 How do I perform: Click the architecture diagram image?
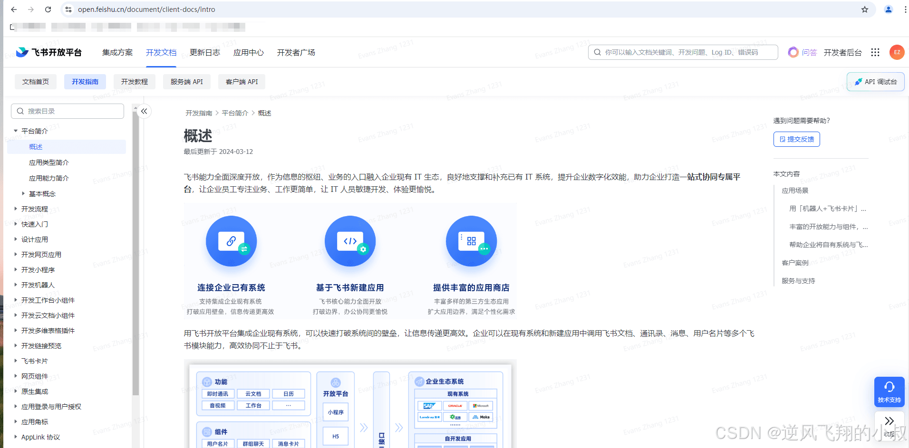pyautogui.click(x=350, y=404)
